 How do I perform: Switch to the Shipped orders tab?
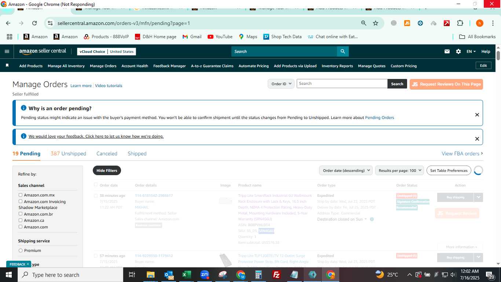[x=137, y=153]
